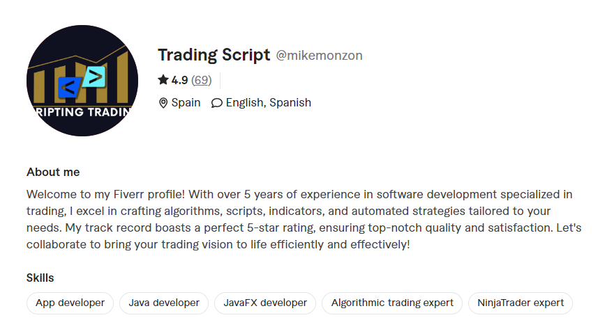Image resolution: width=598 pixels, height=320 pixels.
Task: Click the Spain location text
Action: click(x=186, y=103)
